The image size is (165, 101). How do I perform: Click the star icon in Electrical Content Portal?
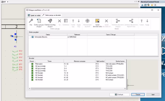coord(152,5)
